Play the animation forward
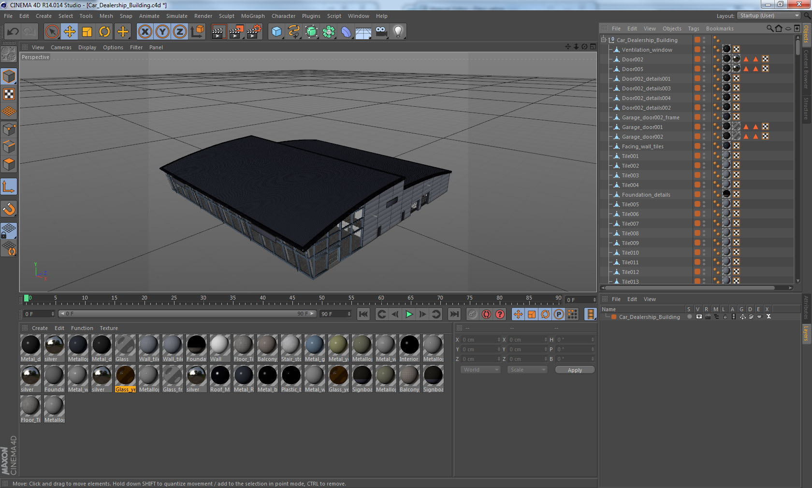The image size is (812, 488). [409, 314]
